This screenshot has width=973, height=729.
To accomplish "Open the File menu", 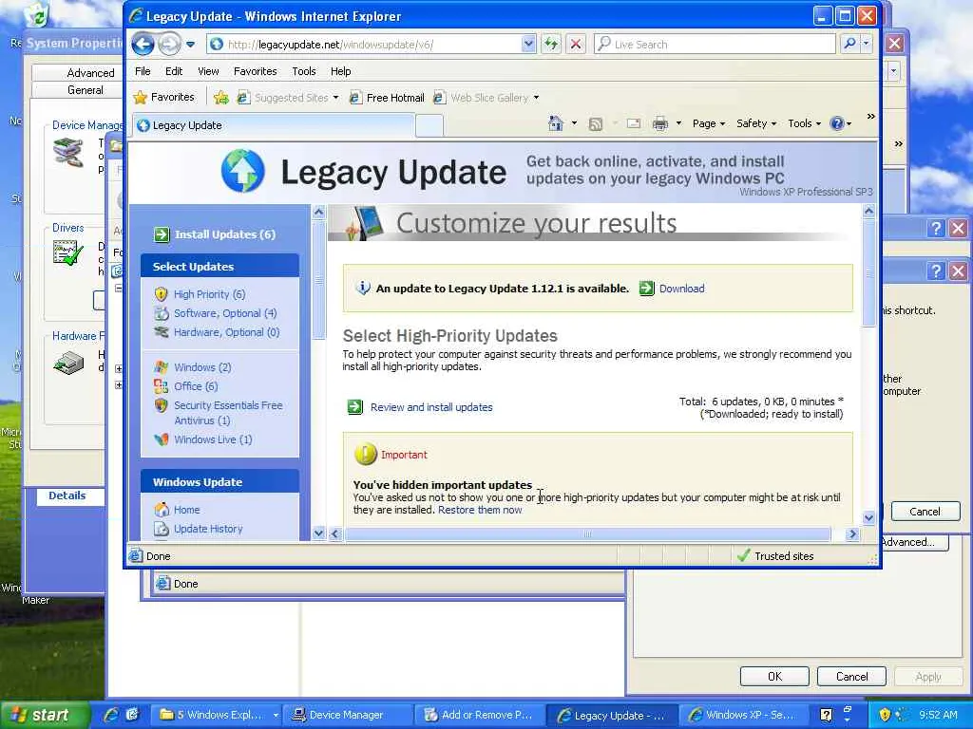I will tap(143, 71).
